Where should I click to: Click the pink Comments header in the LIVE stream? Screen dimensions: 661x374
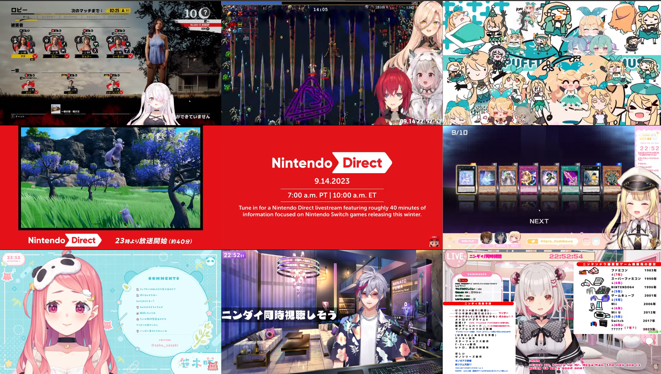pyautogui.click(x=477, y=274)
